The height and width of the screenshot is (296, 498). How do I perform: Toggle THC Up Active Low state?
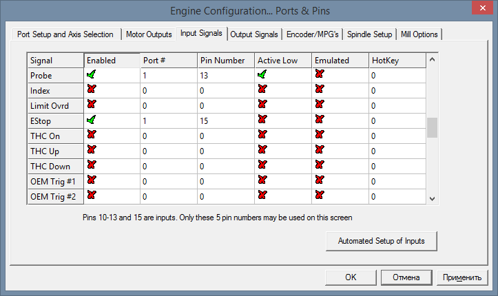(262, 151)
